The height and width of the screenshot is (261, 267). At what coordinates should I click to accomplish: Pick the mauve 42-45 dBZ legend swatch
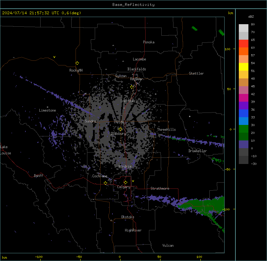pyautogui.click(x=243, y=90)
